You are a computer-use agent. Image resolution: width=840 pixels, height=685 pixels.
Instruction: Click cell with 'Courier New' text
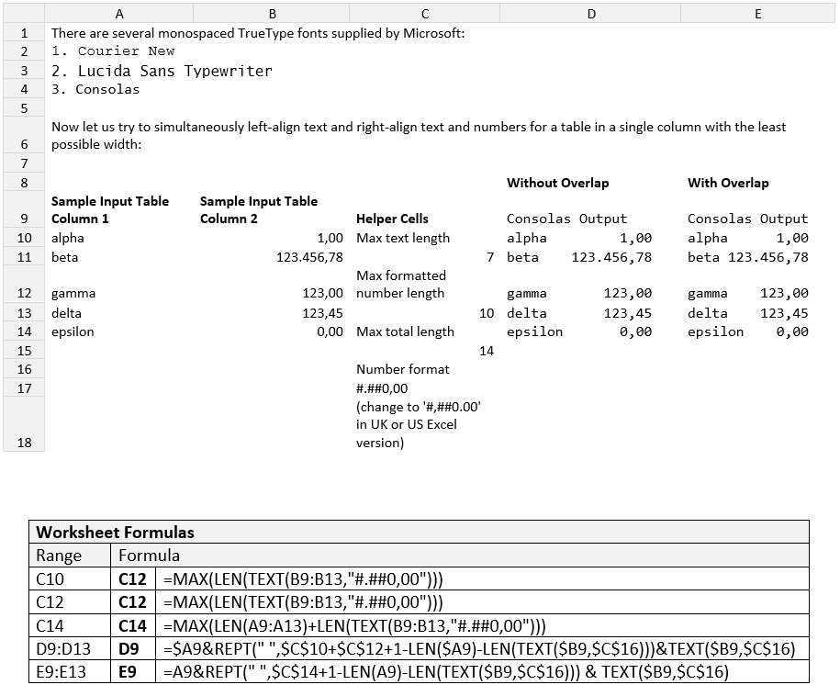(113, 51)
